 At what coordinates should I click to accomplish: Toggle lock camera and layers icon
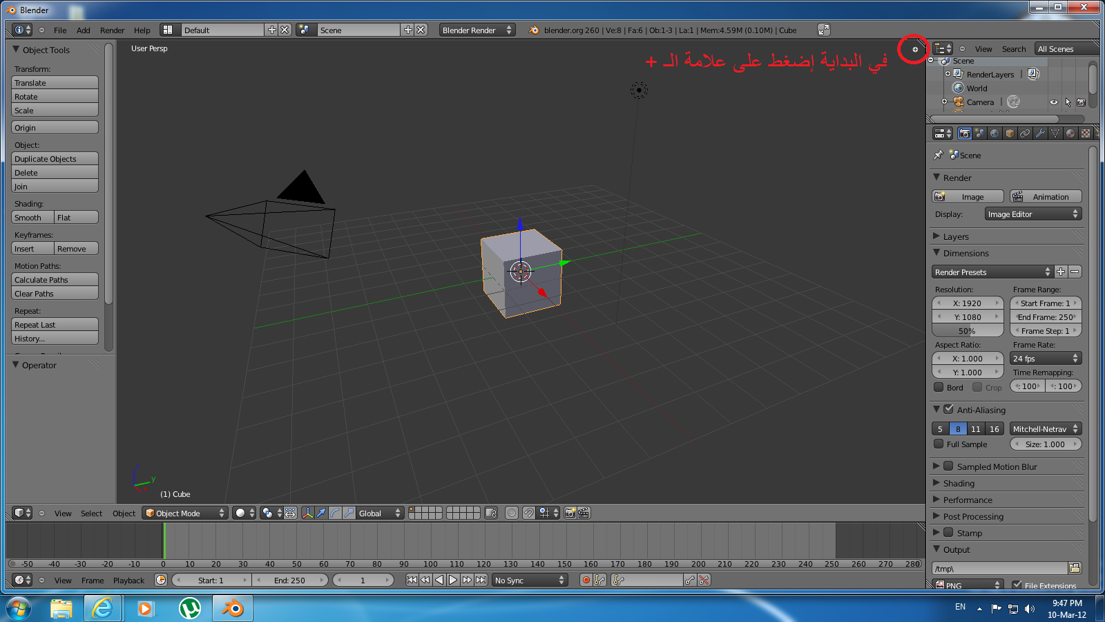[x=491, y=513]
